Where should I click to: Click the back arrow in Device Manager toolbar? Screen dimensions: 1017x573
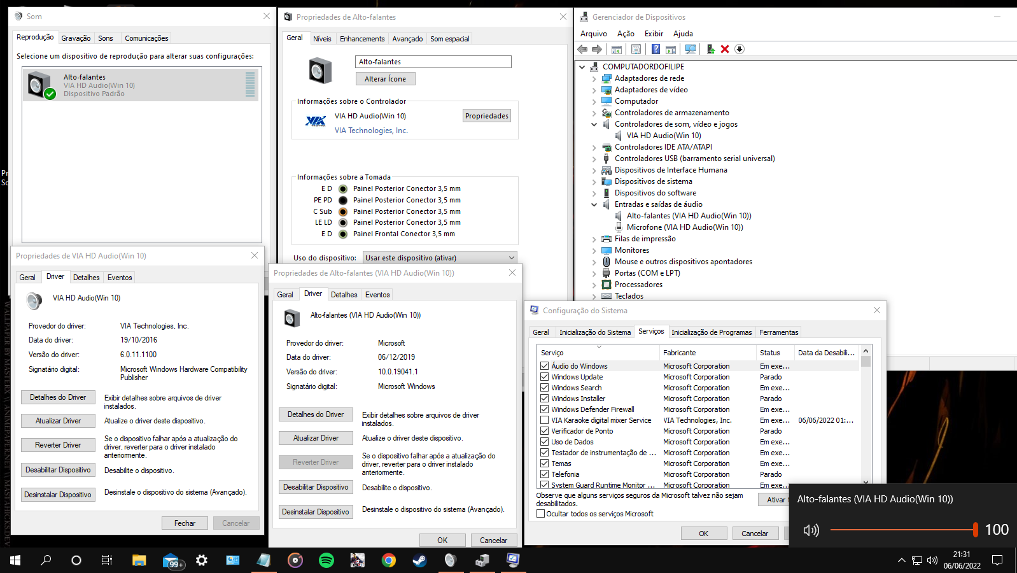[582, 49]
